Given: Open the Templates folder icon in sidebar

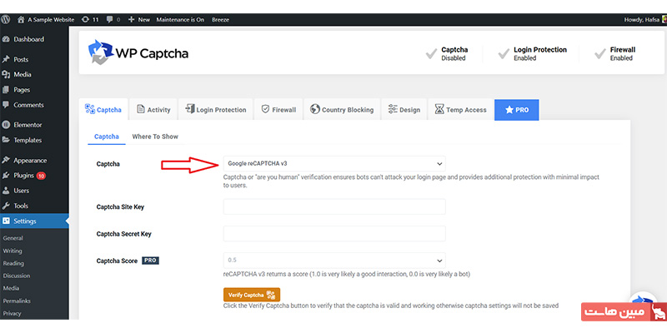Looking at the screenshot, I should click(6, 140).
